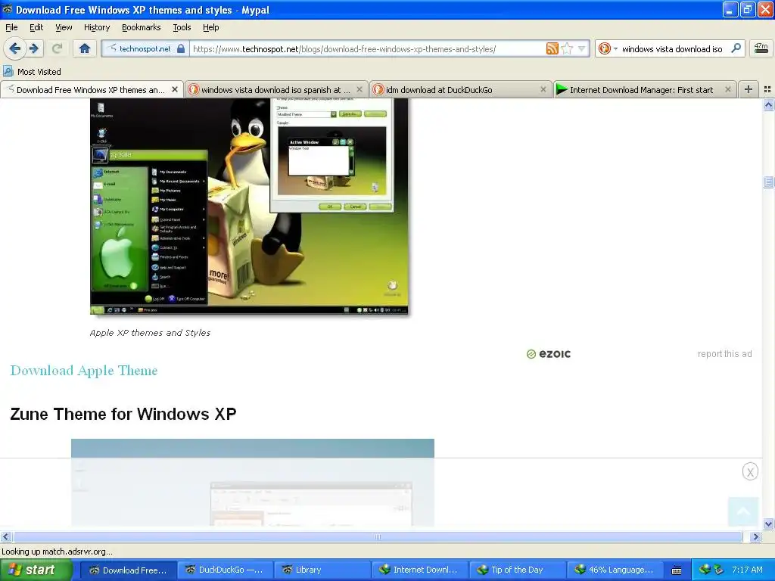Screen dimensions: 775x581
Task: Show all tabs via the grid icon
Action: click(767, 89)
